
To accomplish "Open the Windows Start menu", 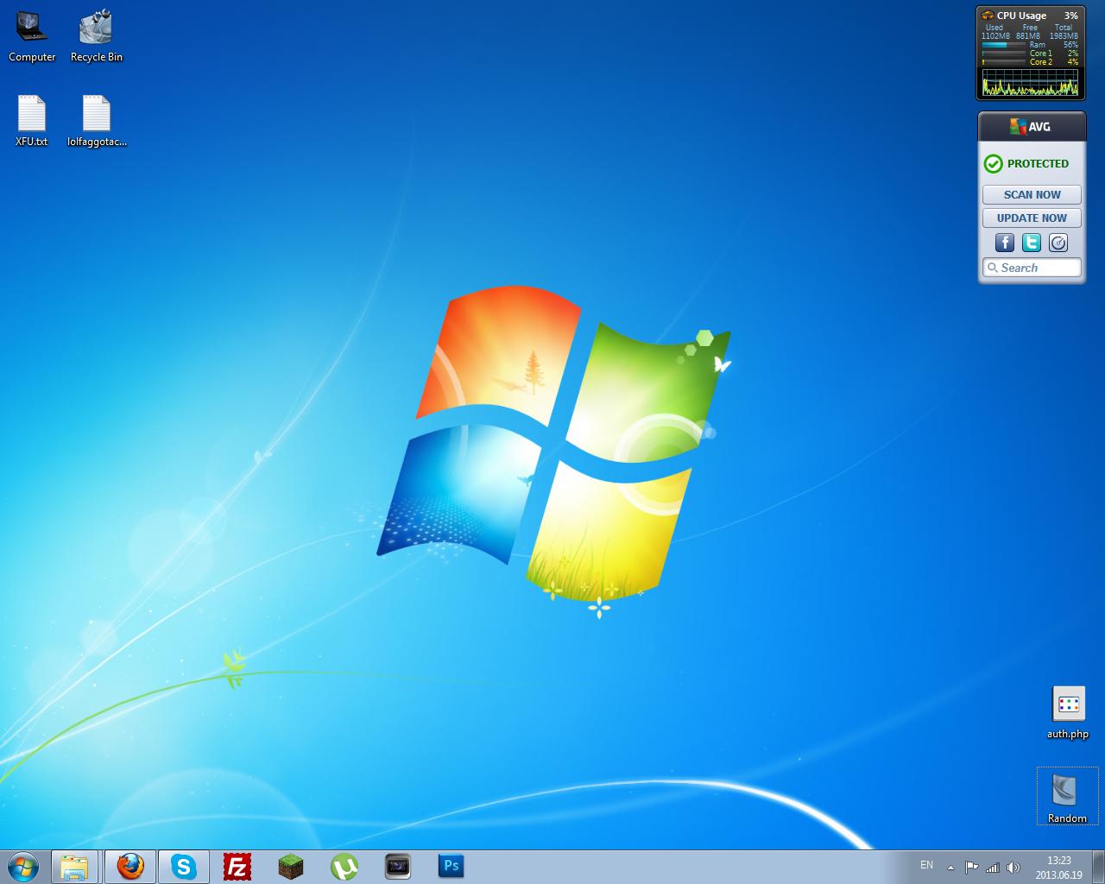I will (x=23, y=867).
